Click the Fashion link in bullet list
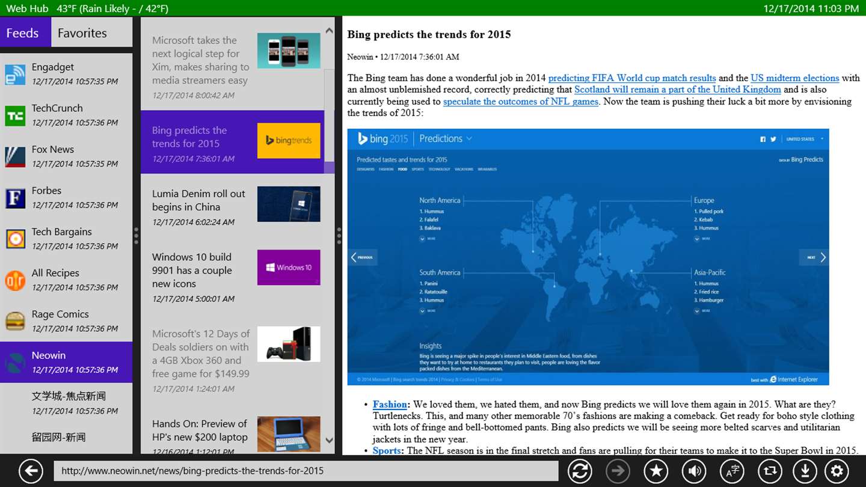Image resolution: width=866 pixels, height=487 pixels. tap(391, 405)
